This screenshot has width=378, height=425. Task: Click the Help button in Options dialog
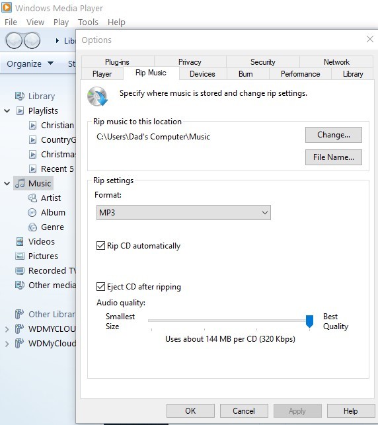[351, 411]
